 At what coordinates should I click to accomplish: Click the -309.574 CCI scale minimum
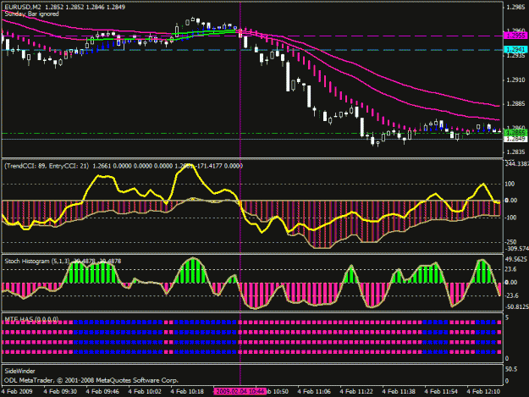(x=517, y=249)
